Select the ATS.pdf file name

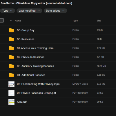pyautogui.click(x=22, y=102)
